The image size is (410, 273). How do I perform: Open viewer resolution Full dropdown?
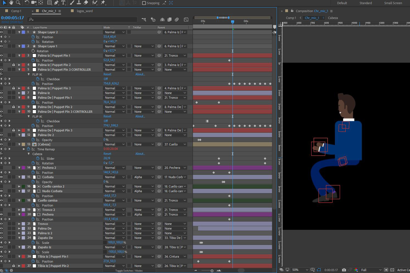(x=371, y=270)
